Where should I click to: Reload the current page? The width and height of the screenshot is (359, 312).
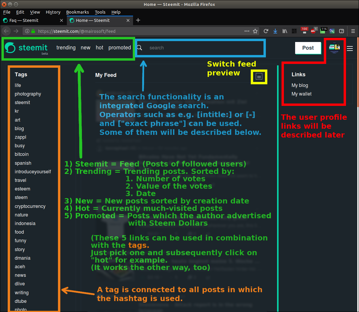tap(266, 31)
